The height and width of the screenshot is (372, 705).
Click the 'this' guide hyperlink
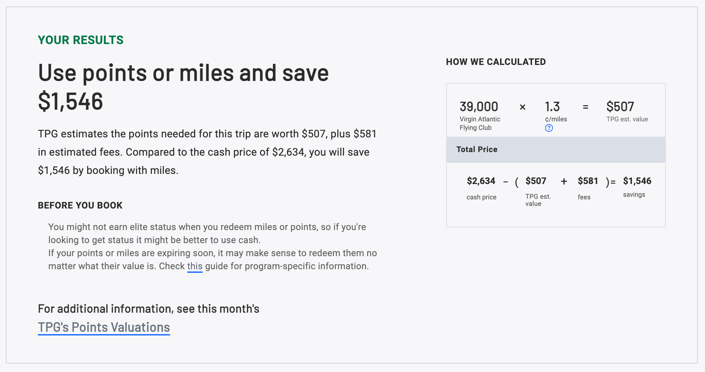click(195, 266)
